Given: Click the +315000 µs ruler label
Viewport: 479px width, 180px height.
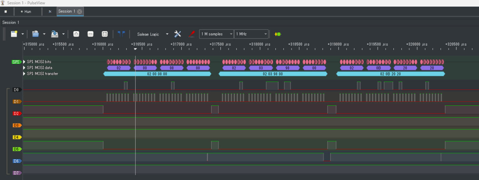Looking at the screenshot, I should [x=34, y=44].
